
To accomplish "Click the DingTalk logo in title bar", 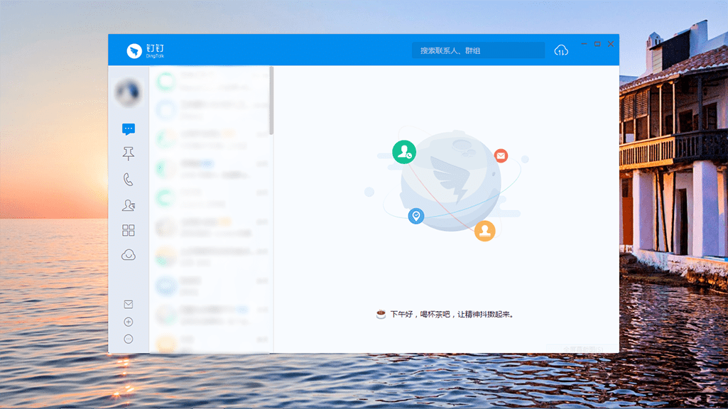I will (x=146, y=50).
